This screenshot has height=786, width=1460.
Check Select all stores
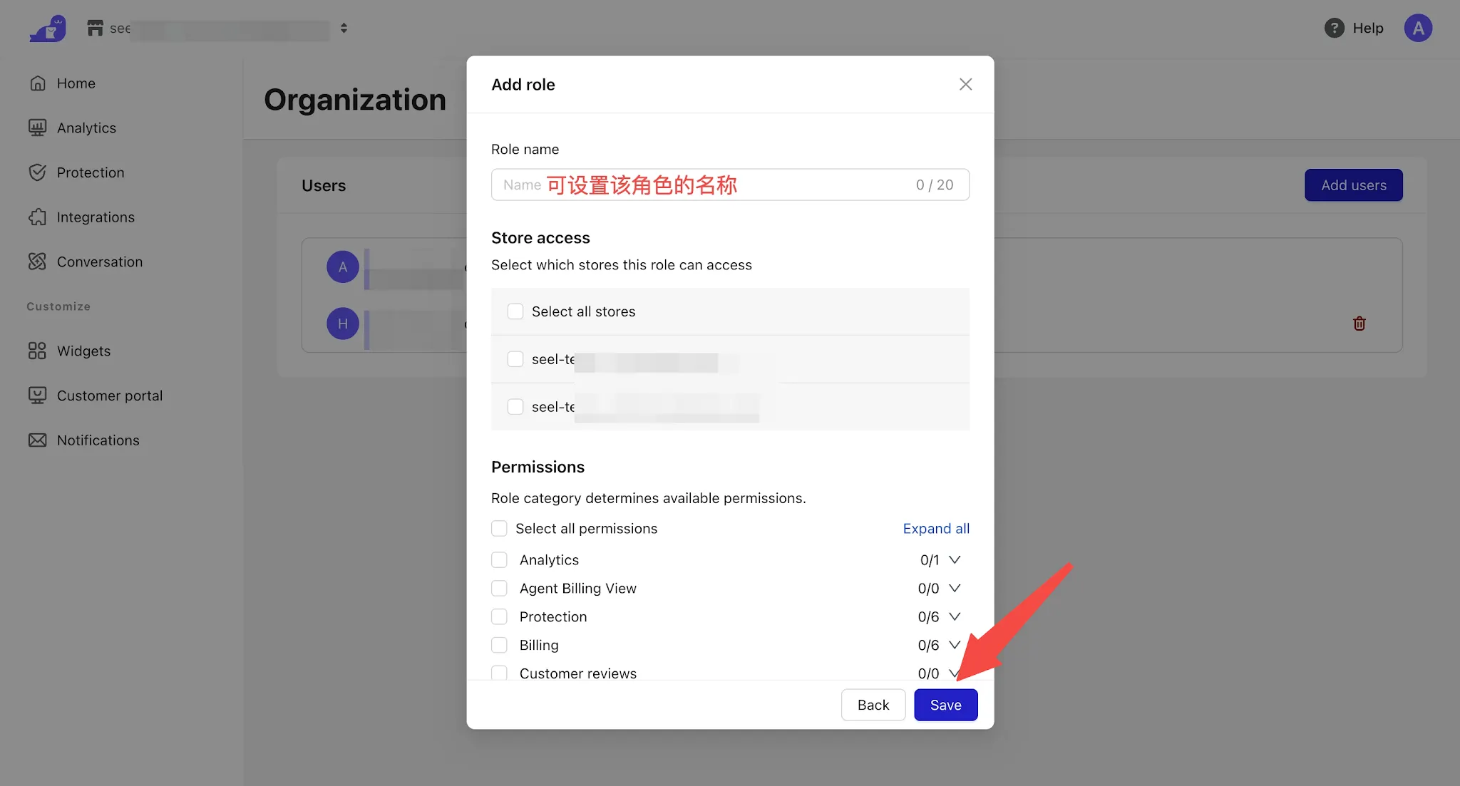[515, 311]
